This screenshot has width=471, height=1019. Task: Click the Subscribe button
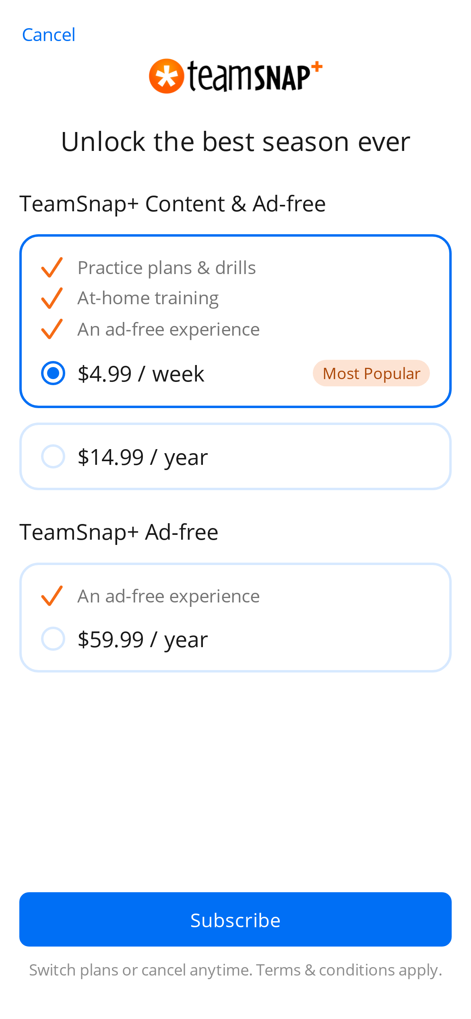pos(235,919)
